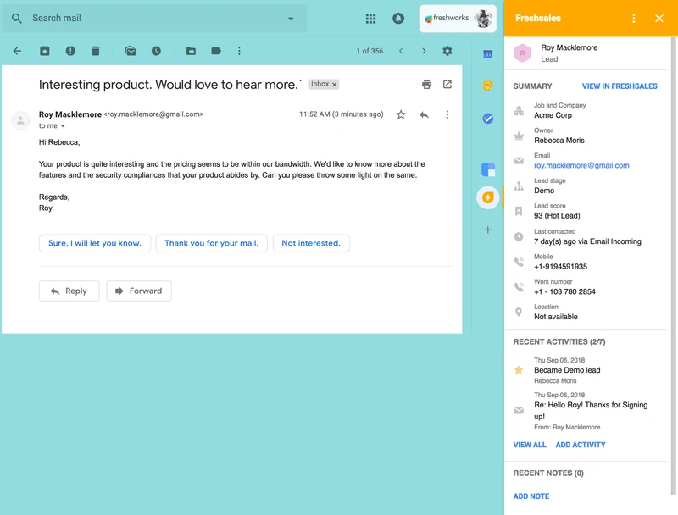Open Google Keep side panel
This screenshot has height=515, width=678.
[x=488, y=86]
